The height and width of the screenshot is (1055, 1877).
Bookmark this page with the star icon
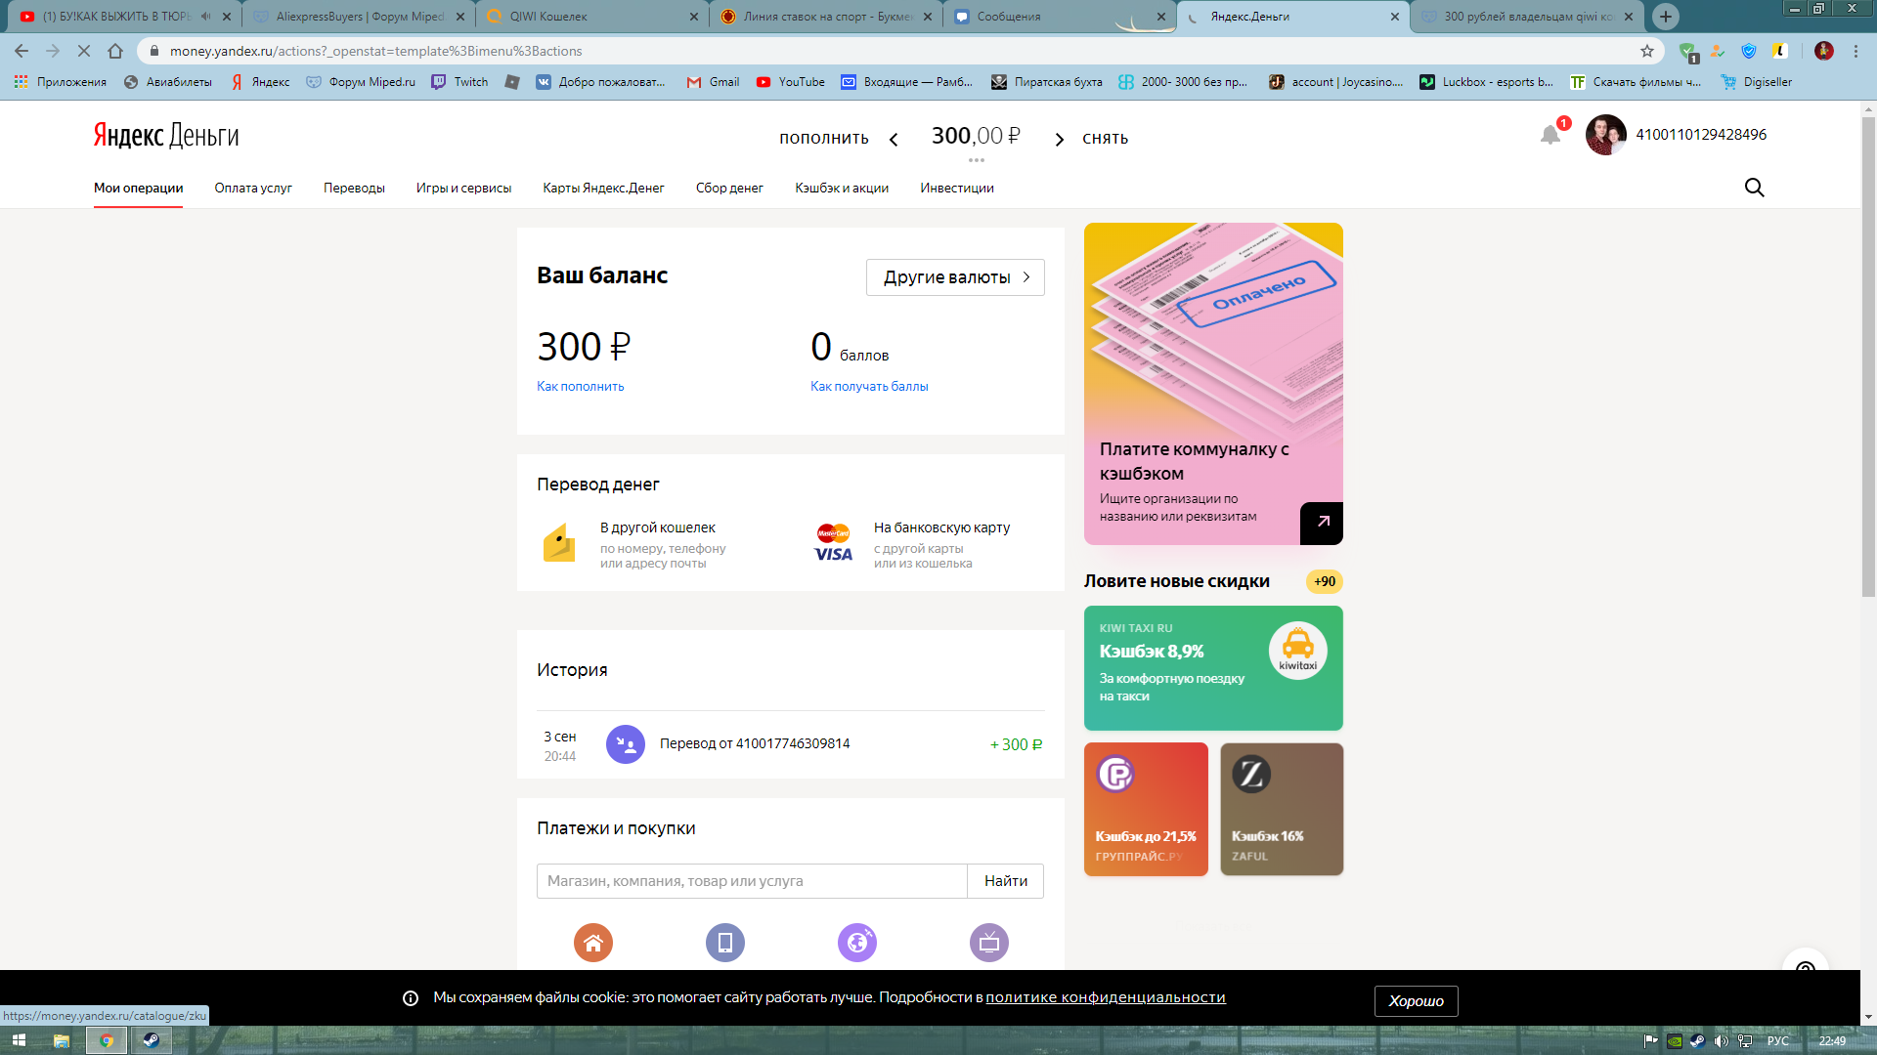point(1647,51)
